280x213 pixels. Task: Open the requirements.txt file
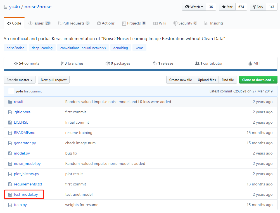(28, 184)
